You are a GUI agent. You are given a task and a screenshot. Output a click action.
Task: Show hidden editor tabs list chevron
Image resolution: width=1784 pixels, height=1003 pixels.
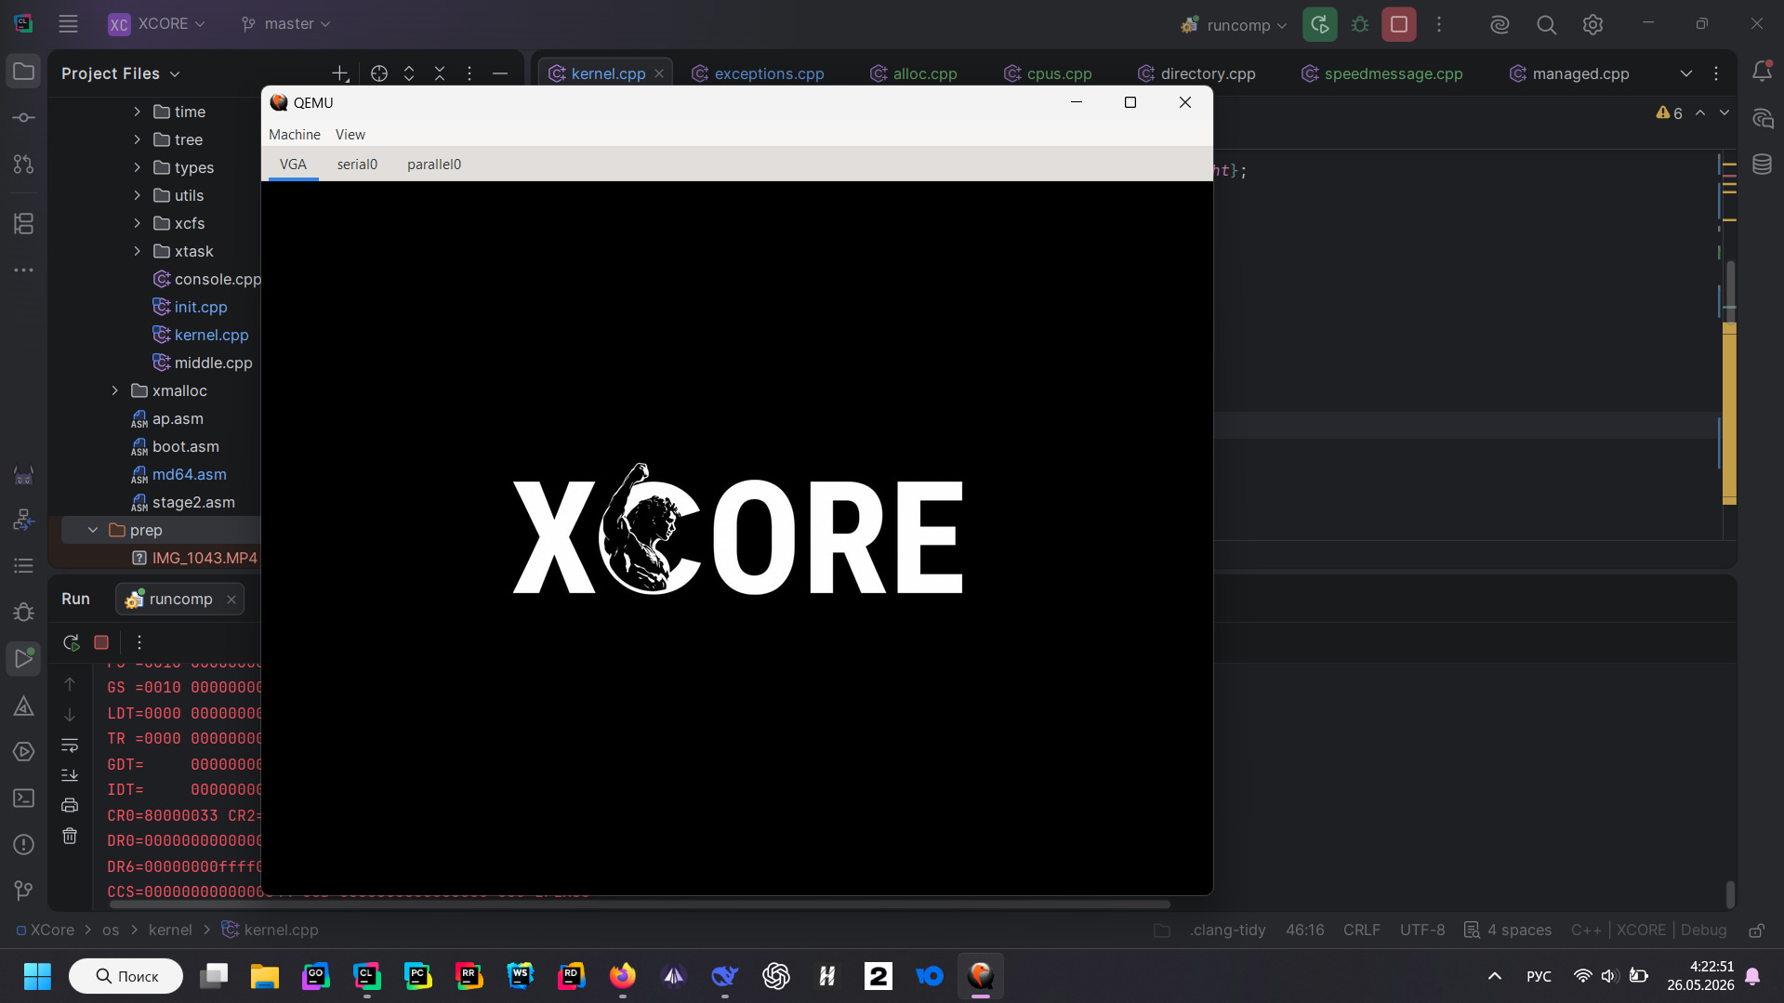coord(1685,73)
